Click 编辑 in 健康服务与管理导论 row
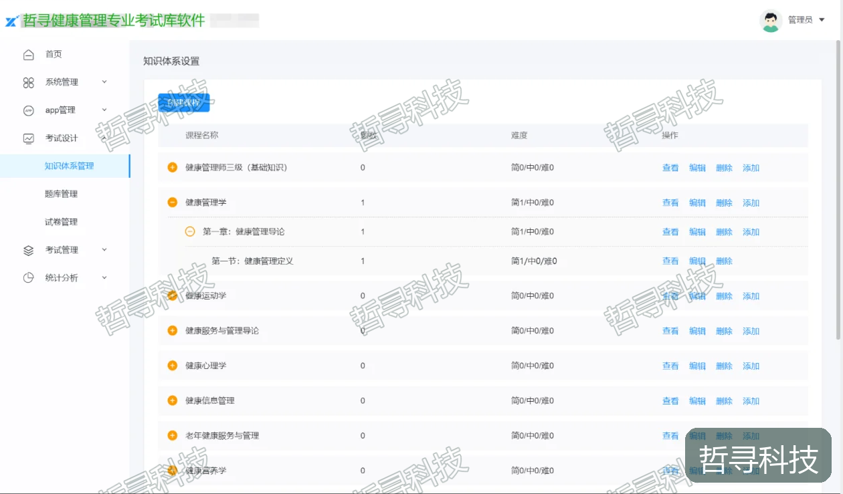 pos(697,331)
